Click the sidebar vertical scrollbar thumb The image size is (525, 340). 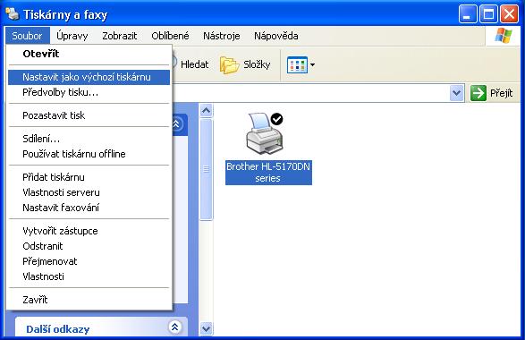[x=207, y=169]
